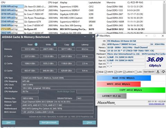The height and width of the screenshot is (128, 166).
Task: Click the CPU órajel column header
Action: click(53, 2)
